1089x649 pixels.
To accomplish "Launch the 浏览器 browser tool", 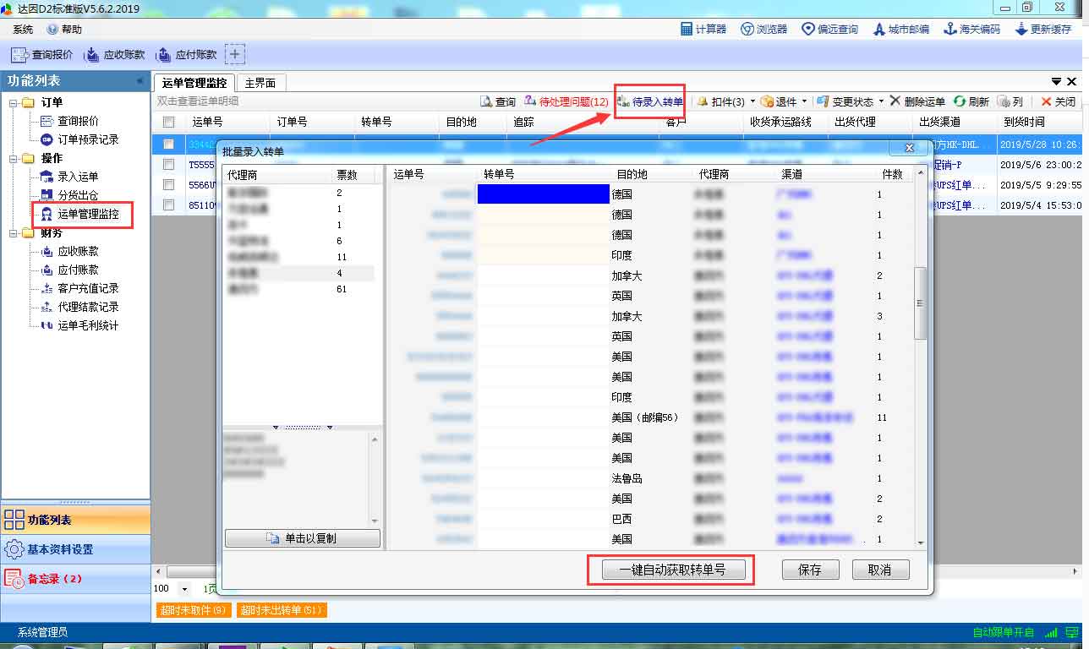I will click(763, 29).
